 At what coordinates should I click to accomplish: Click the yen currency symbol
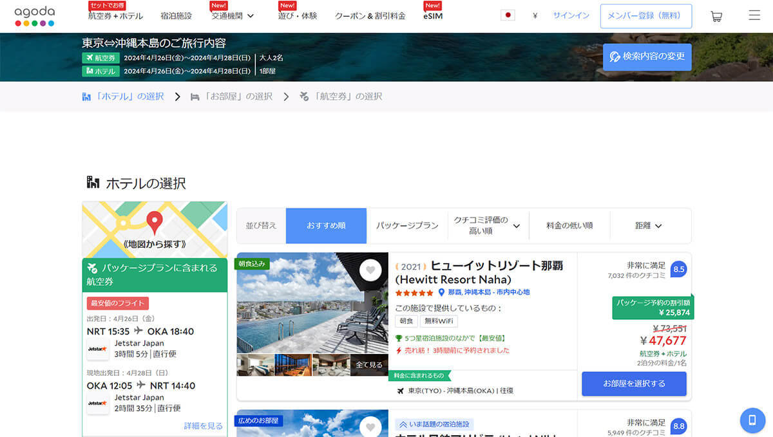click(x=535, y=16)
